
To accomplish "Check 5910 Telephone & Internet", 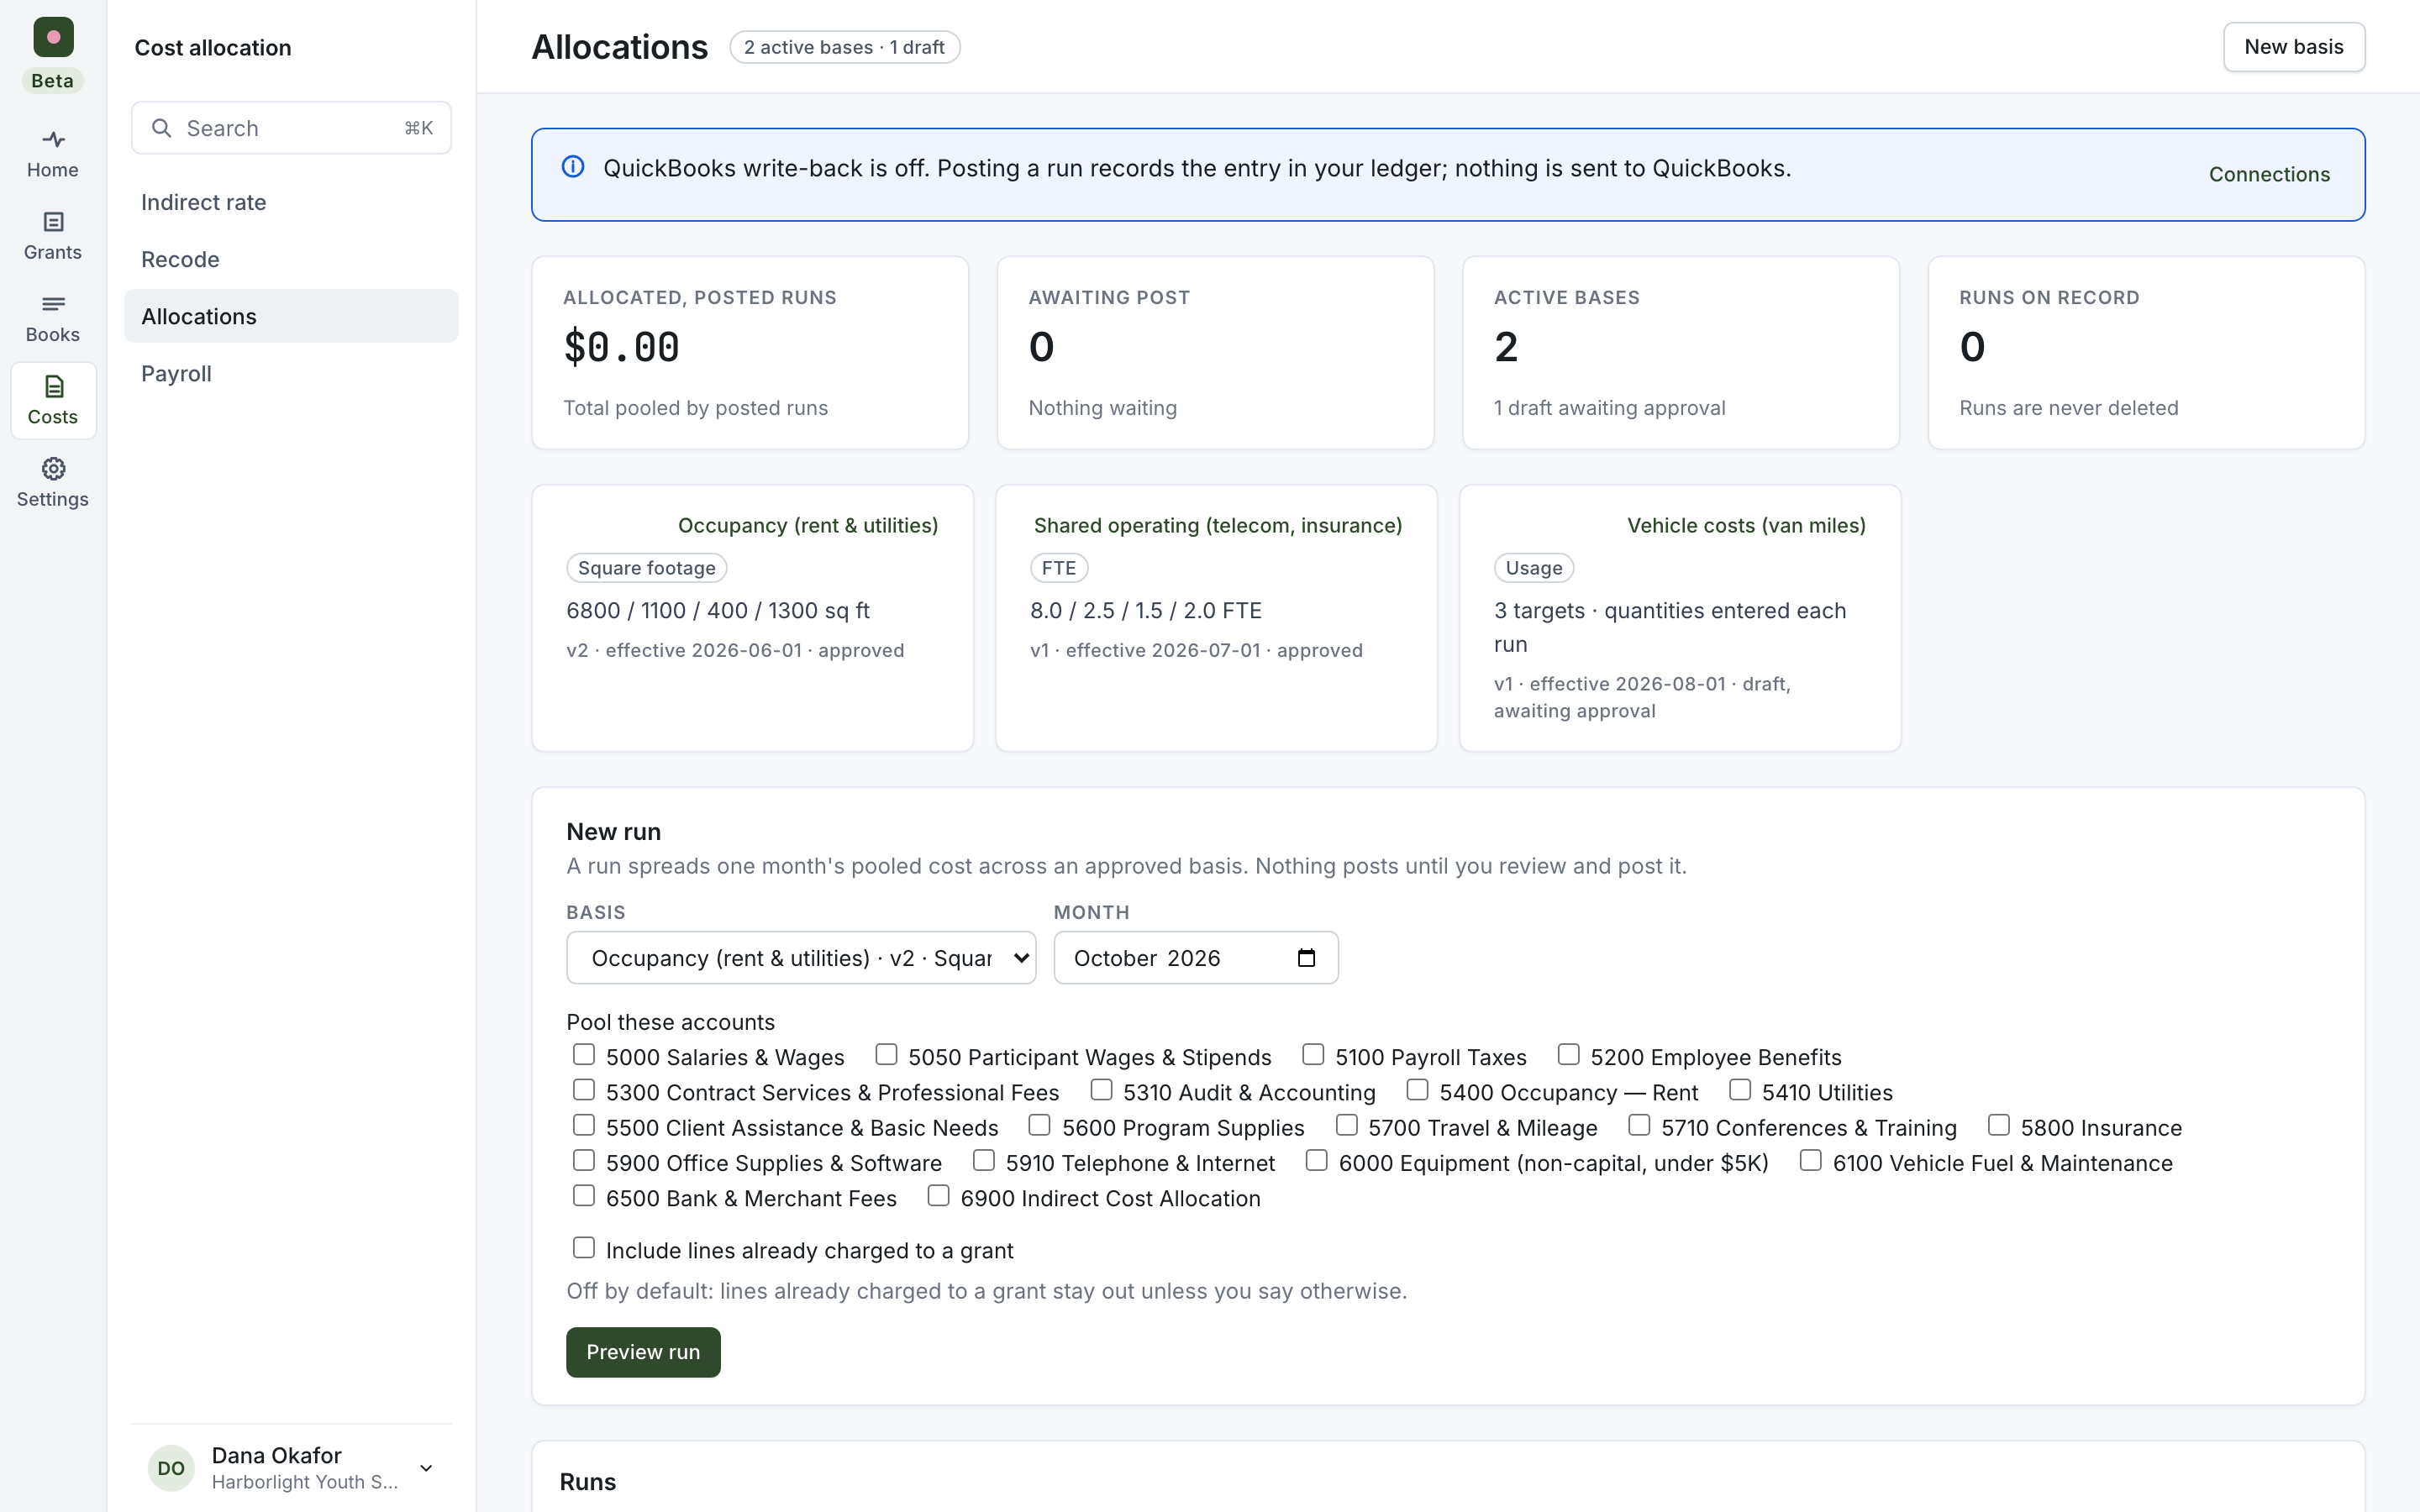I will pyautogui.click(x=984, y=1161).
